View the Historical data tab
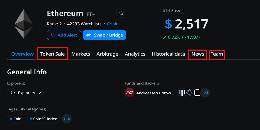 pyautogui.click(x=168, y=54)
